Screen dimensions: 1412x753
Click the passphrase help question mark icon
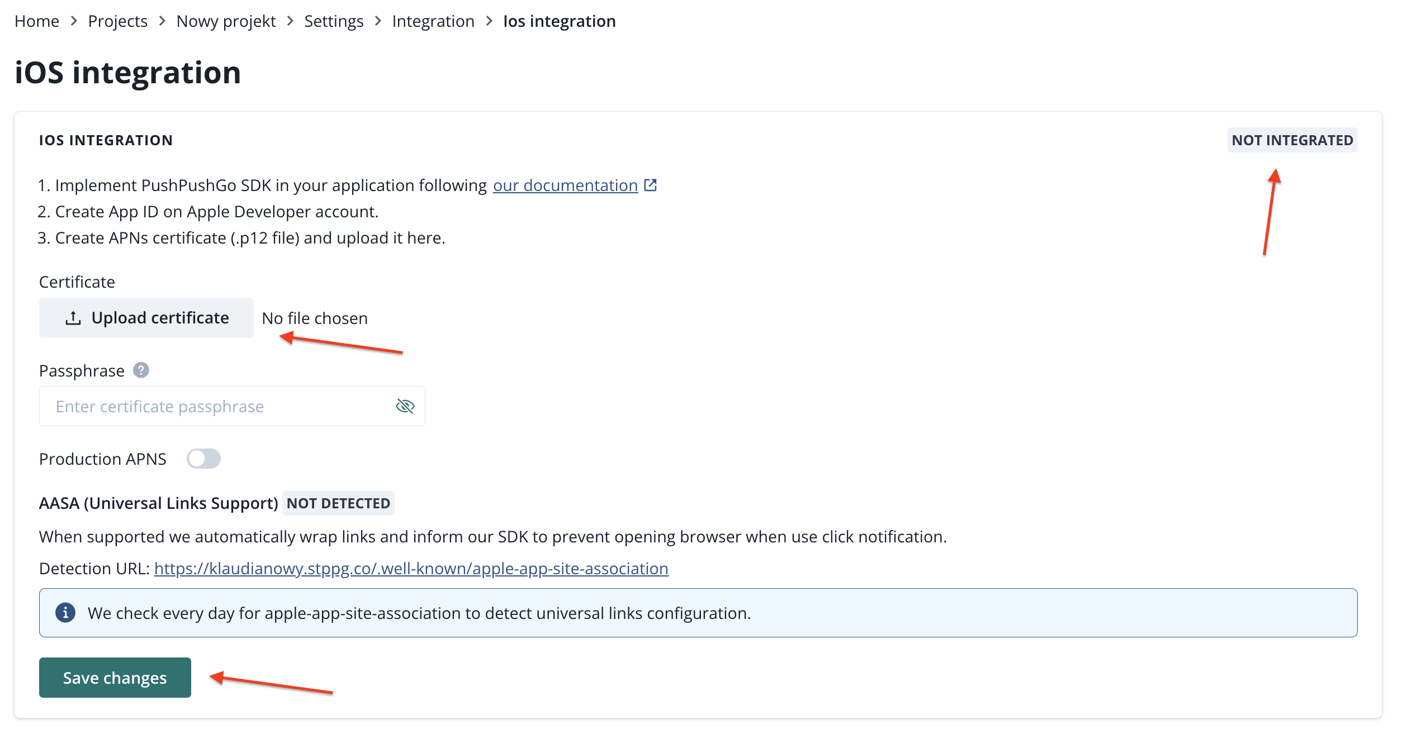[141, 370]
